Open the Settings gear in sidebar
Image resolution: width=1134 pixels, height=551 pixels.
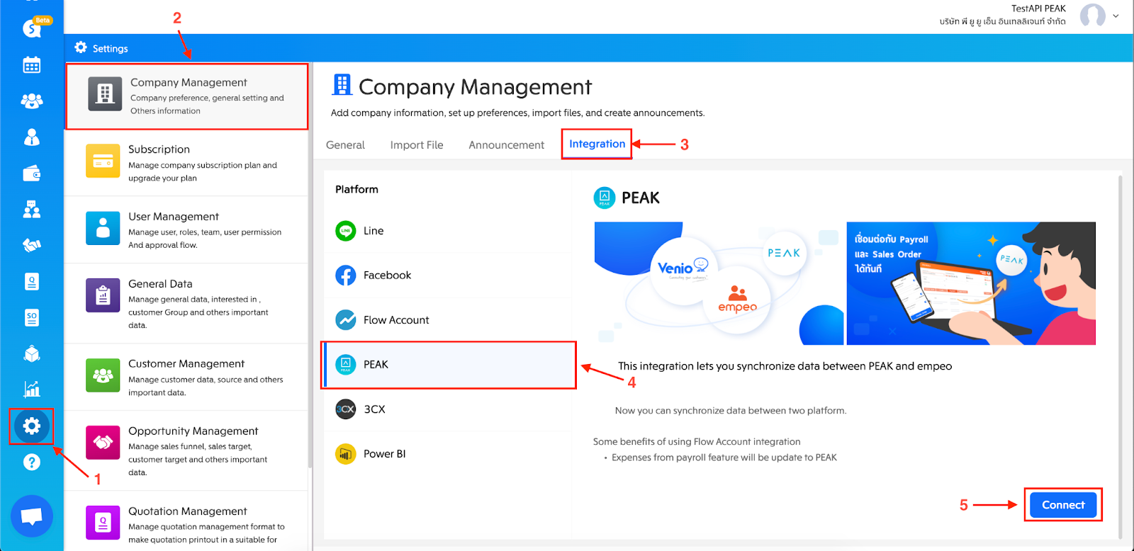[x=31, y=426]
